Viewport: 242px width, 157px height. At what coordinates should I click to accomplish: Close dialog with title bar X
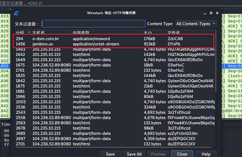217,13
